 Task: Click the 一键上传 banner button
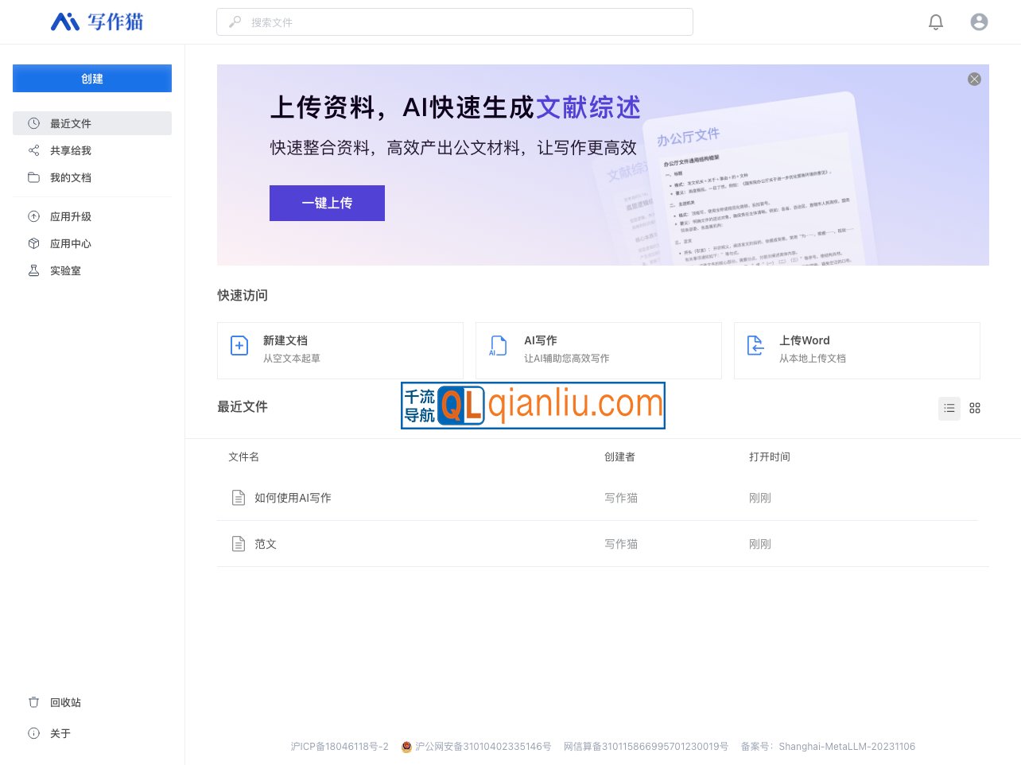click(x=327, y=203)
